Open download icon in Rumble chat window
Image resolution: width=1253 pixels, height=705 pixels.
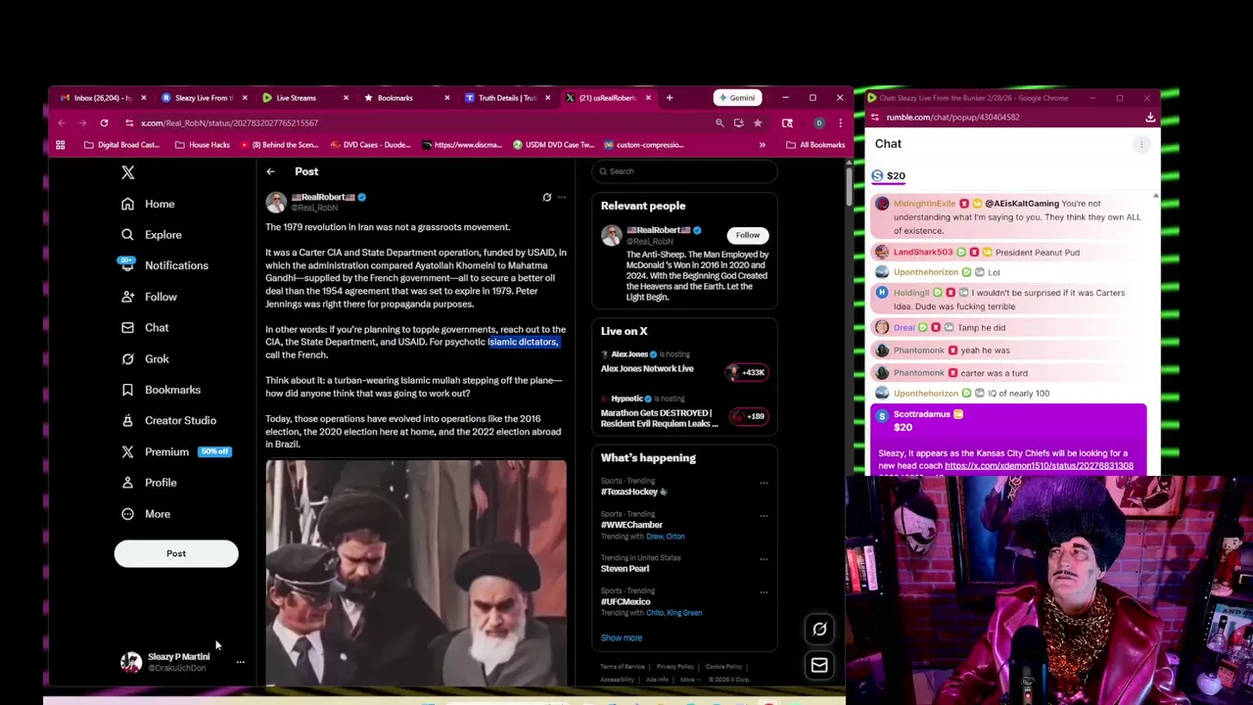click(1150, 117)
